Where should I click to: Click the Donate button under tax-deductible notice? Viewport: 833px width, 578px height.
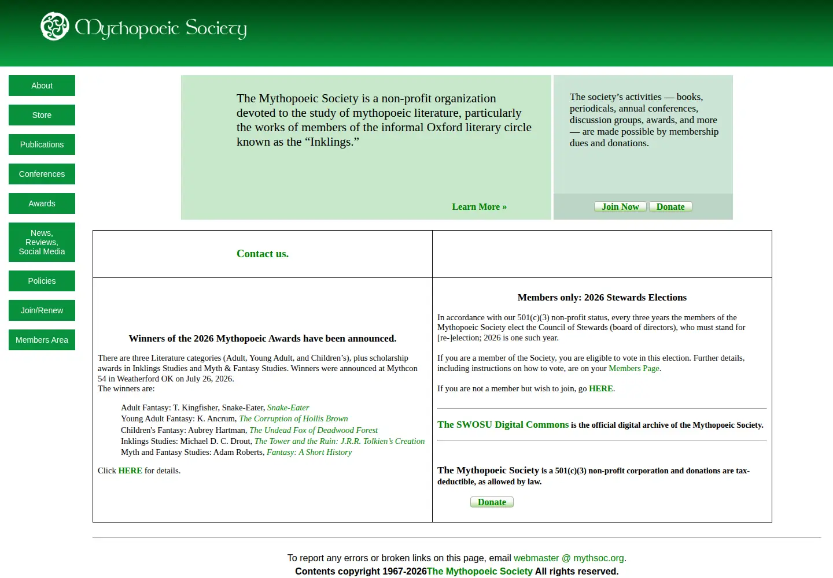pos(492,502)
